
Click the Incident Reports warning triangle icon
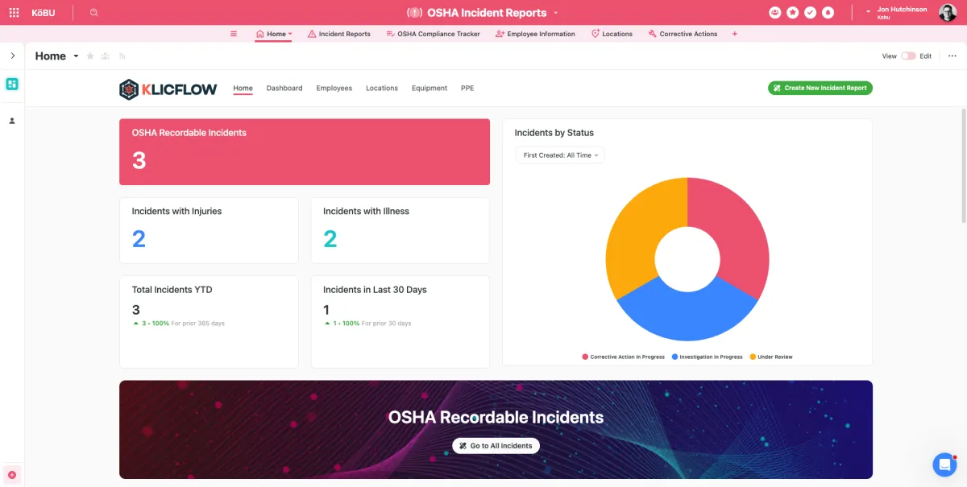pyautogui.click(x=312, y=34)
